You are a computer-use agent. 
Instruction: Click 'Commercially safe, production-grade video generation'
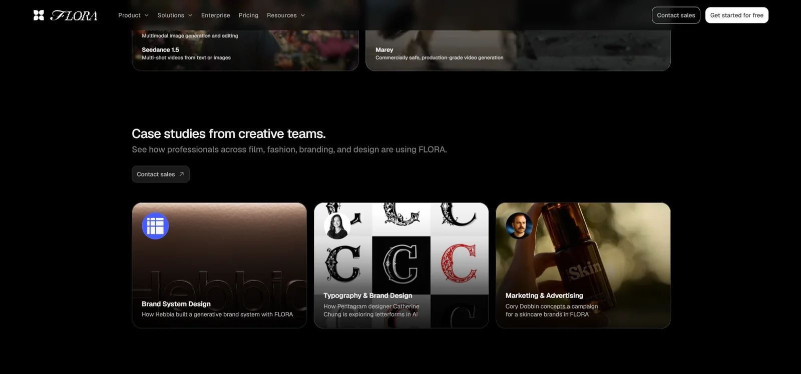440,57
